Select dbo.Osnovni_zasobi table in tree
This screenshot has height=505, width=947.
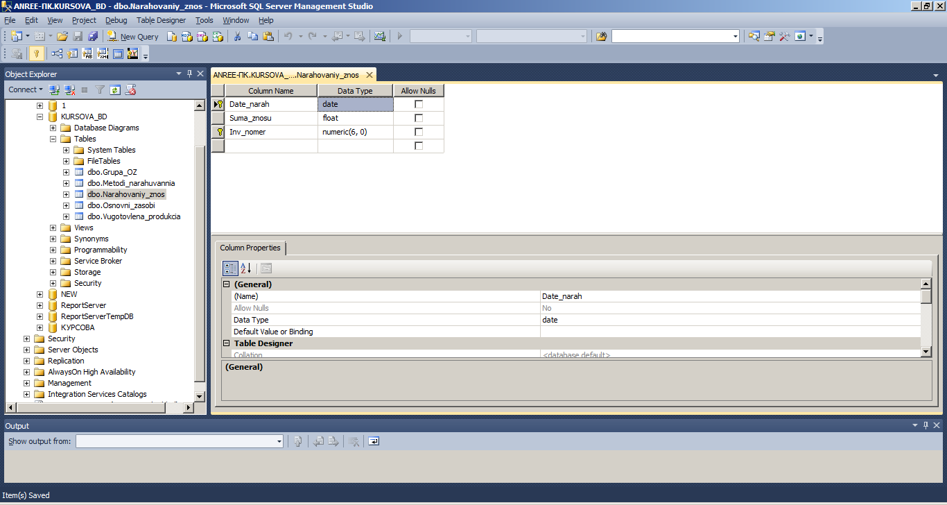(121, 205)
